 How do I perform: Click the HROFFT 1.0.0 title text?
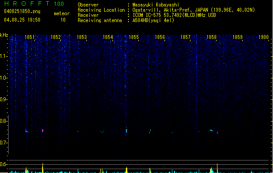(x=34, y=3)
